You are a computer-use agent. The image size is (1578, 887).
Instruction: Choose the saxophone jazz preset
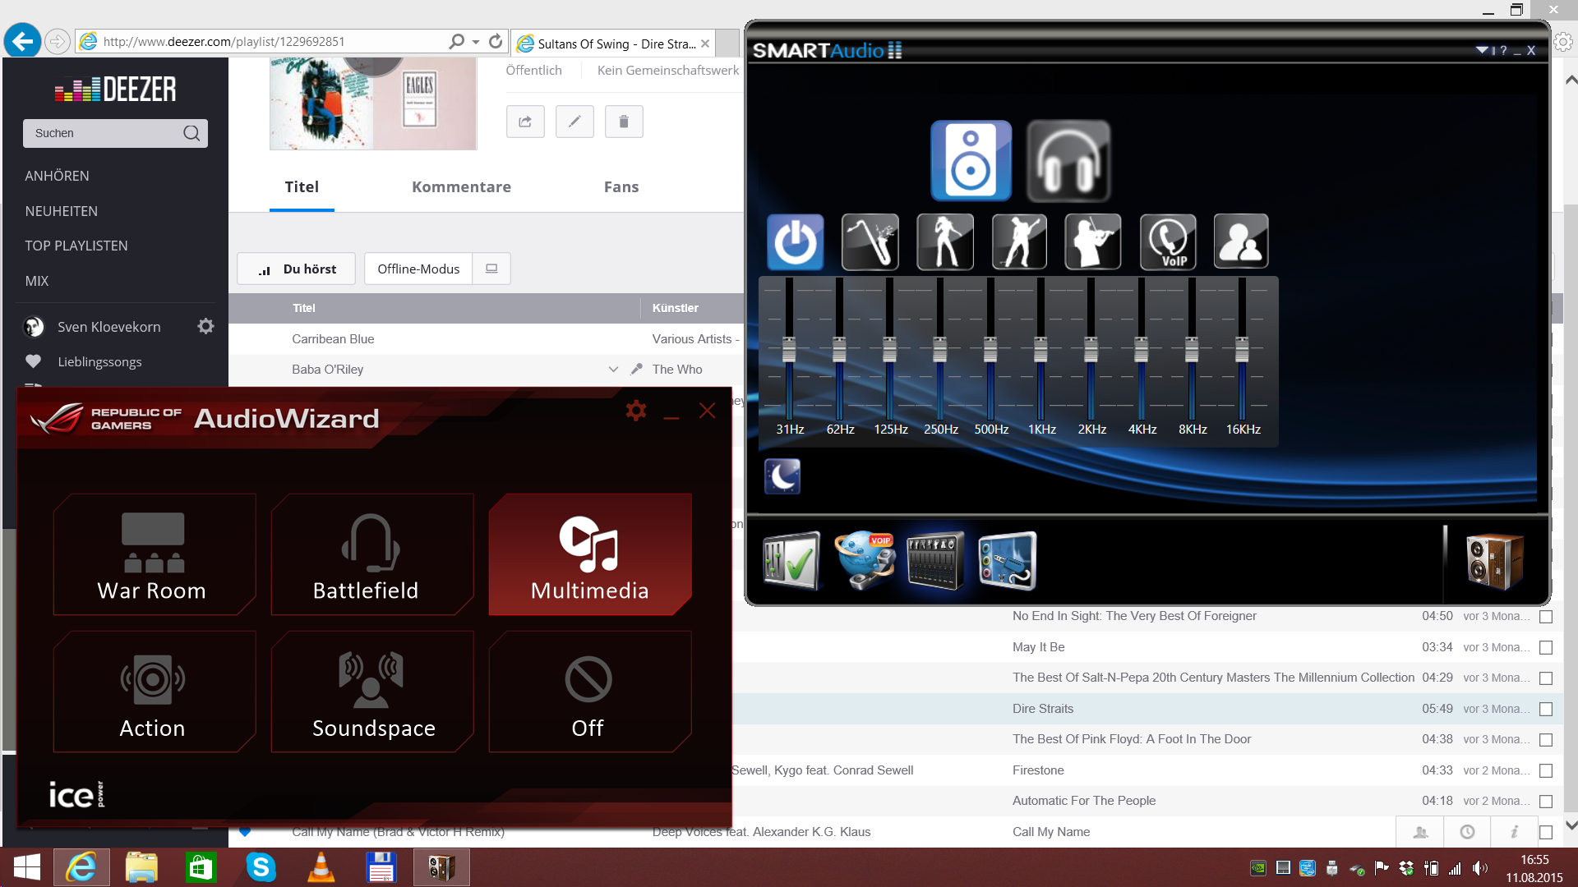[870, 242]
